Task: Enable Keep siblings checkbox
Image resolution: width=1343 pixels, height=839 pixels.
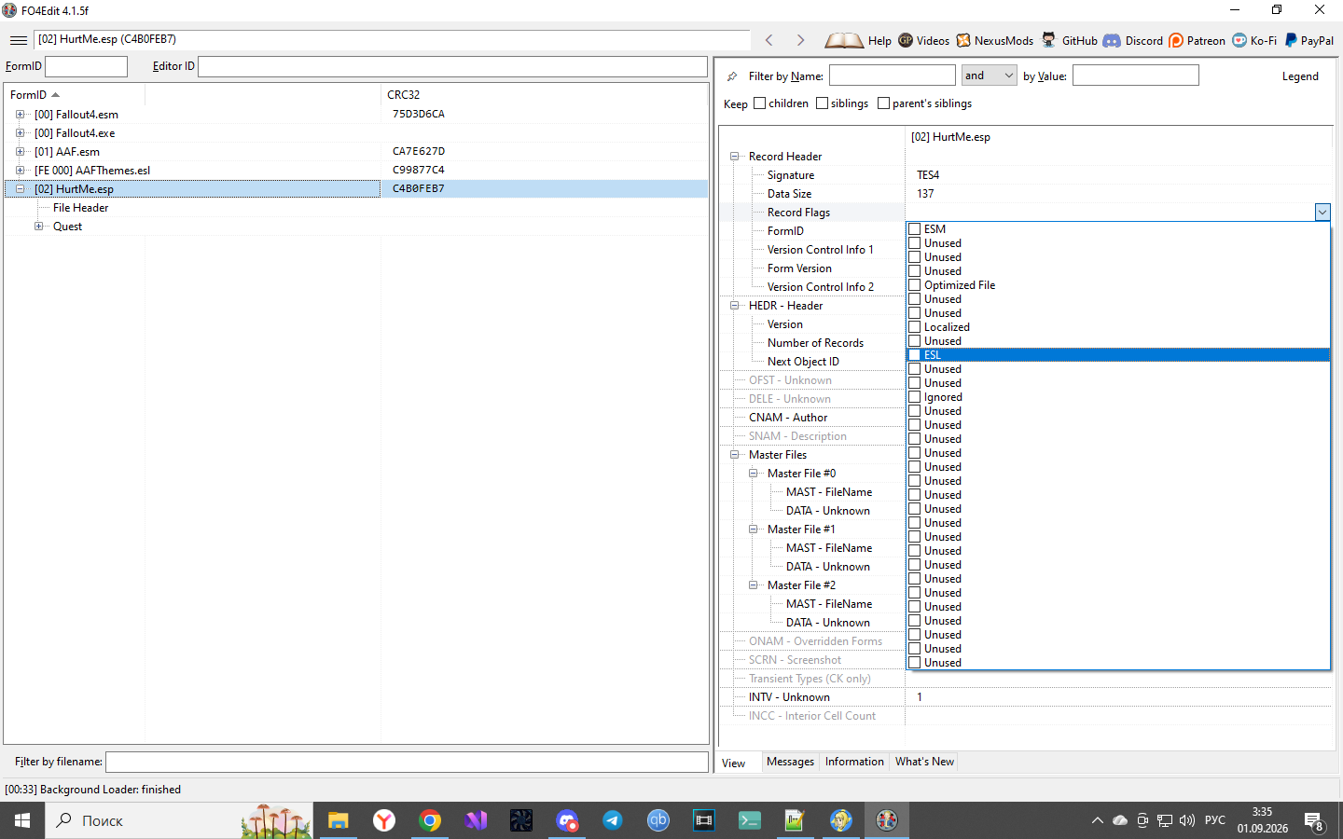Action: 822,103
